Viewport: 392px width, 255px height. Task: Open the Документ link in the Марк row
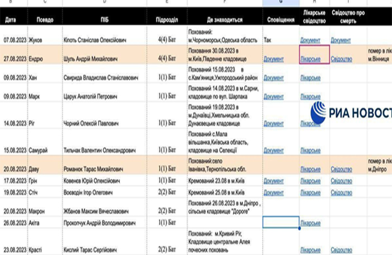273,96
